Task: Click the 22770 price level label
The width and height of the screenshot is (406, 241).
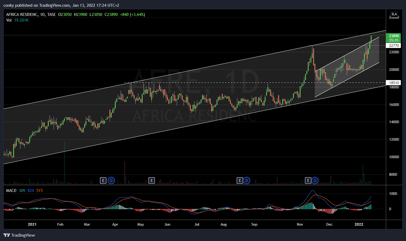Action: (x=394, y=46)
